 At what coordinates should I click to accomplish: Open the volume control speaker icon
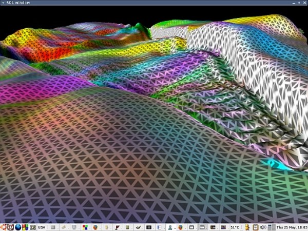coord(262,227)
